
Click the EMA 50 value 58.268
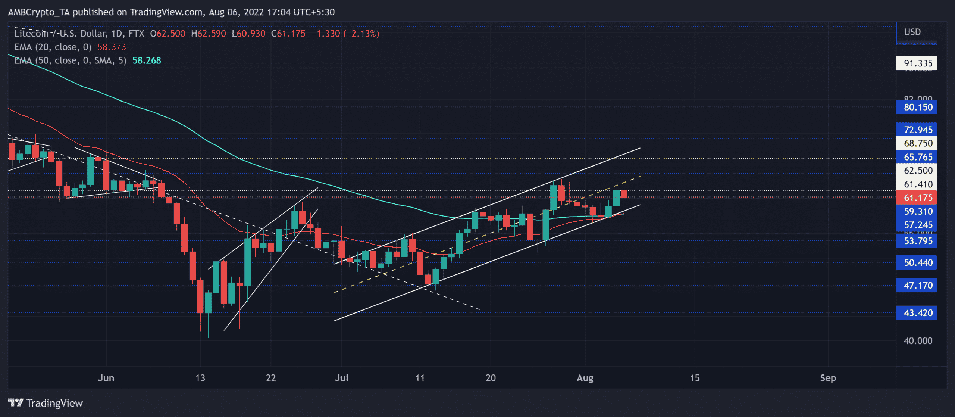coord(147,60)
